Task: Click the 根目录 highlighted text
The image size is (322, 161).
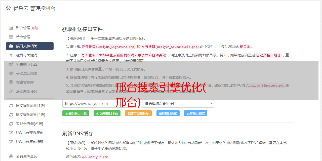Action: [x=245, y=47]
